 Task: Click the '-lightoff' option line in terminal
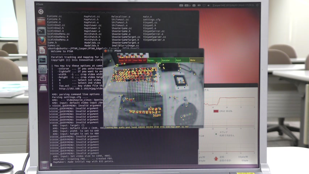[x=80, y=71]
